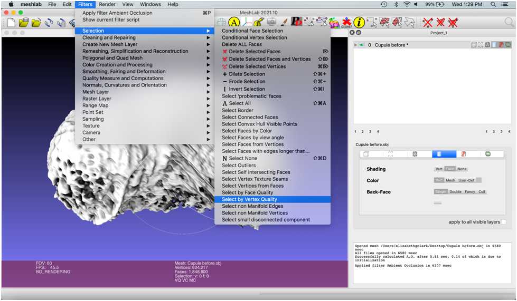Toggle the yellow A annotation tool
This screenshot has width=517, height=301.
[x=234, y=22]
